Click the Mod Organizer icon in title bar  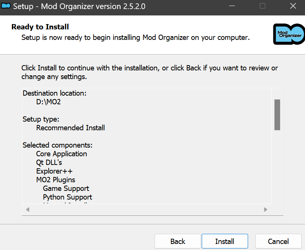click(x=6, y=6)
